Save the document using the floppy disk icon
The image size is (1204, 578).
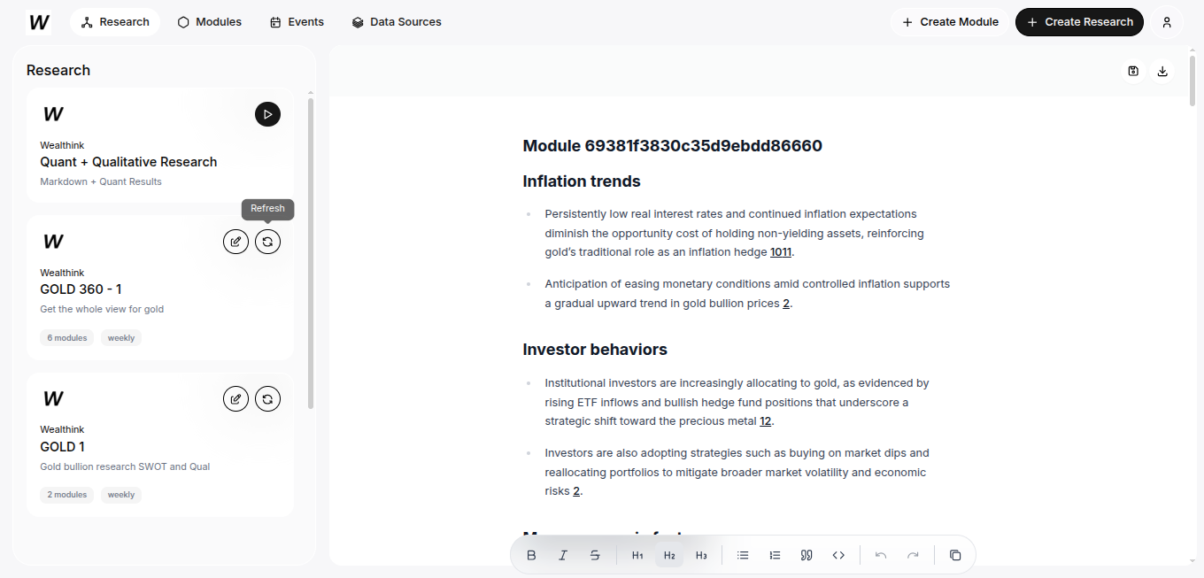click(x=1133, y=72)
